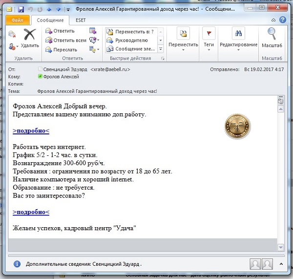
Task: Open the Junk mail dropdown
Action: (x=14, y=46)
